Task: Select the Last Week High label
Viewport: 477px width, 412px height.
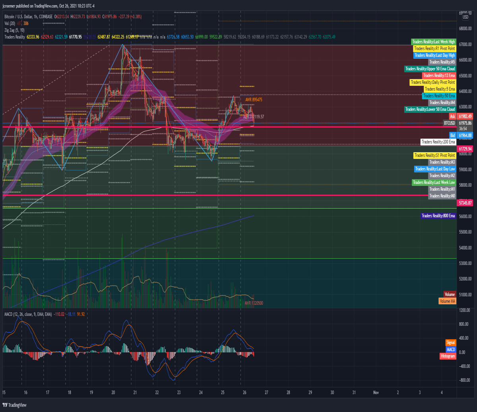Action: coord(434,42)
